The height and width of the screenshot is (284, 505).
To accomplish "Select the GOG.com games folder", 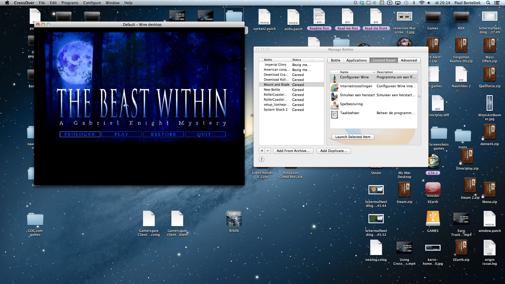I will [x=35, y=219].
